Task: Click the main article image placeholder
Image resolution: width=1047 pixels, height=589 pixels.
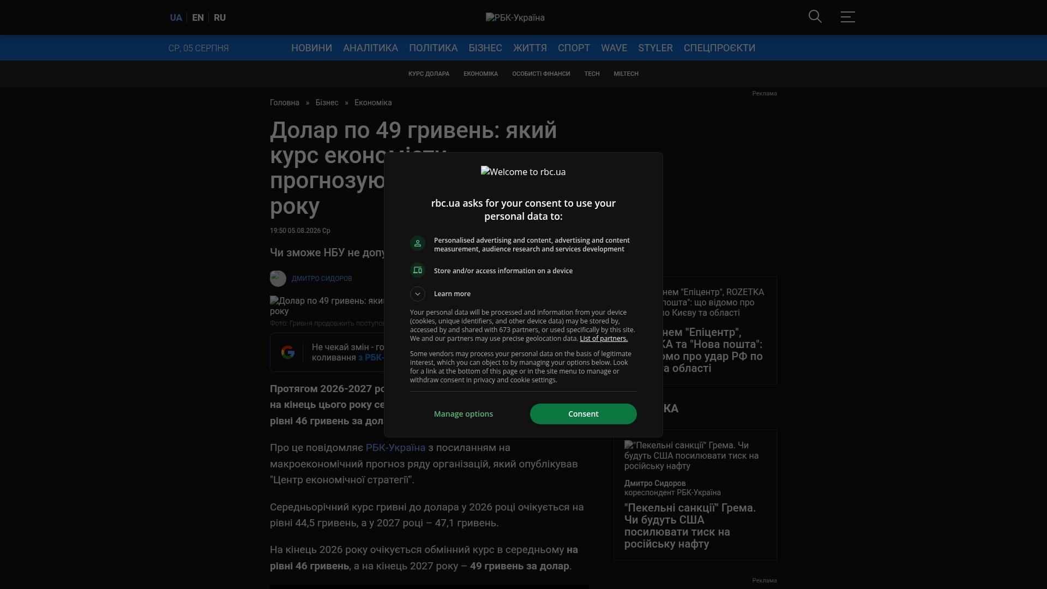Action: [x=327, y=306]
